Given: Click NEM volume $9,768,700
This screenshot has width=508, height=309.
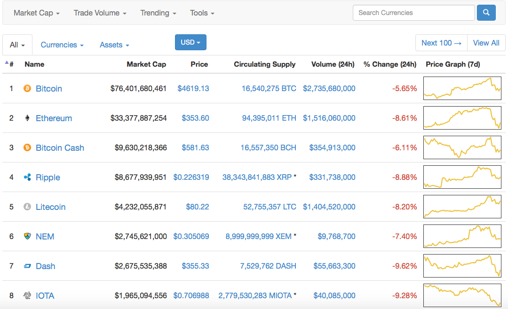Looking at the screenshot, I should point(336,237).
